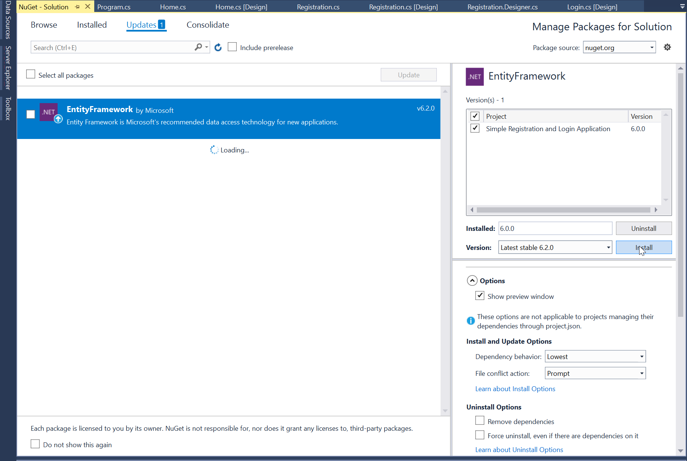The image size is (687, 461).
Task: Close the NuGet - Solution tab
Action: click(88, 7)
